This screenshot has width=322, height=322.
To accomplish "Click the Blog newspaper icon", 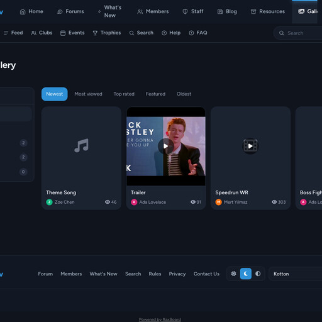I will point(220,11).
